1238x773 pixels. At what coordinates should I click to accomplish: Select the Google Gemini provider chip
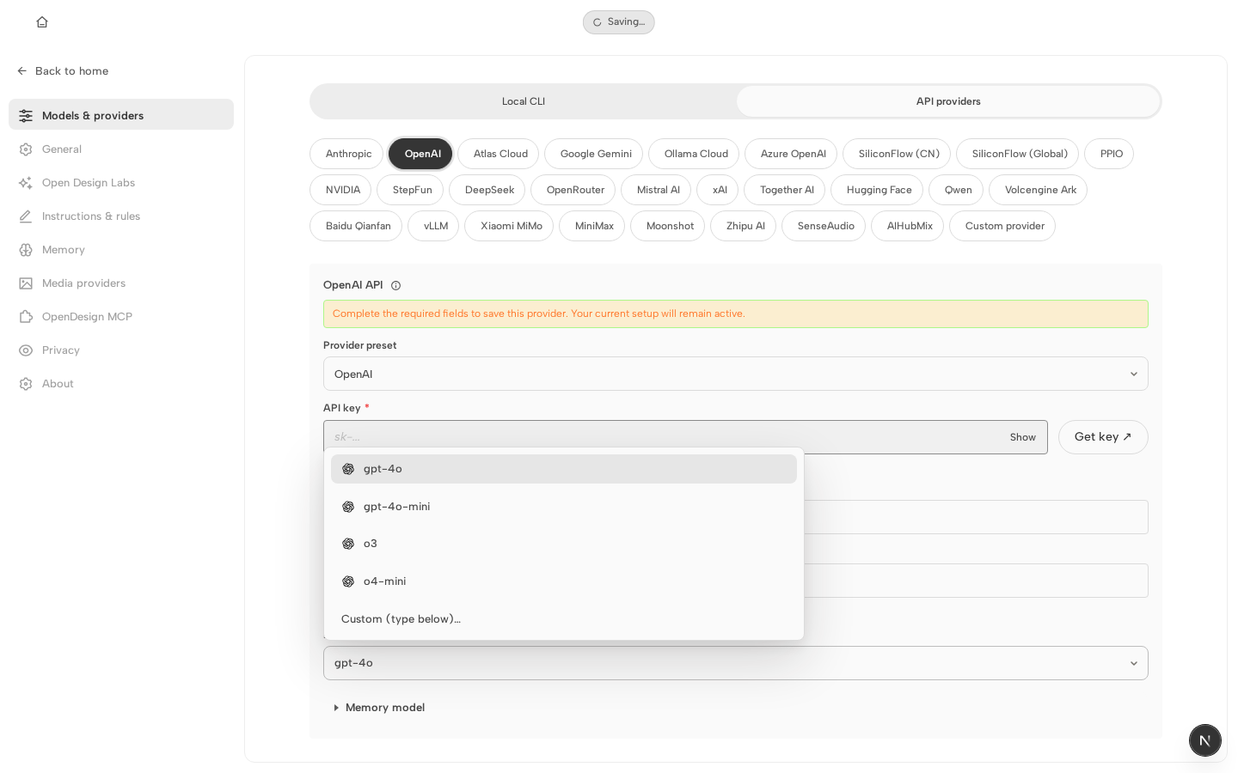[593, 154]
